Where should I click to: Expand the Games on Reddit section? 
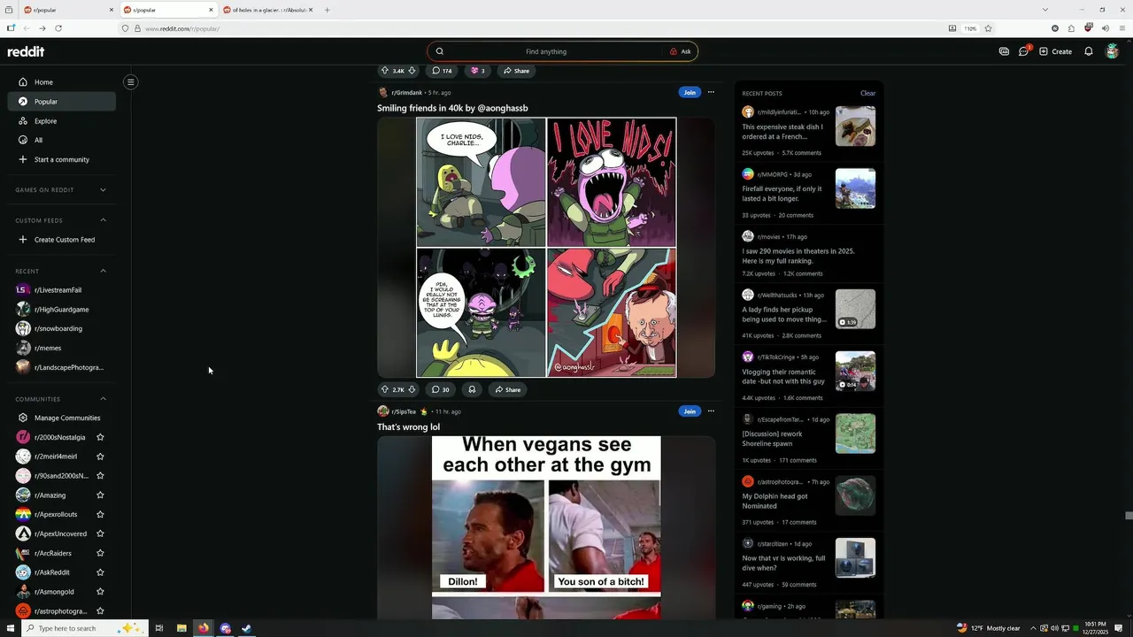(x=103, y=189)
